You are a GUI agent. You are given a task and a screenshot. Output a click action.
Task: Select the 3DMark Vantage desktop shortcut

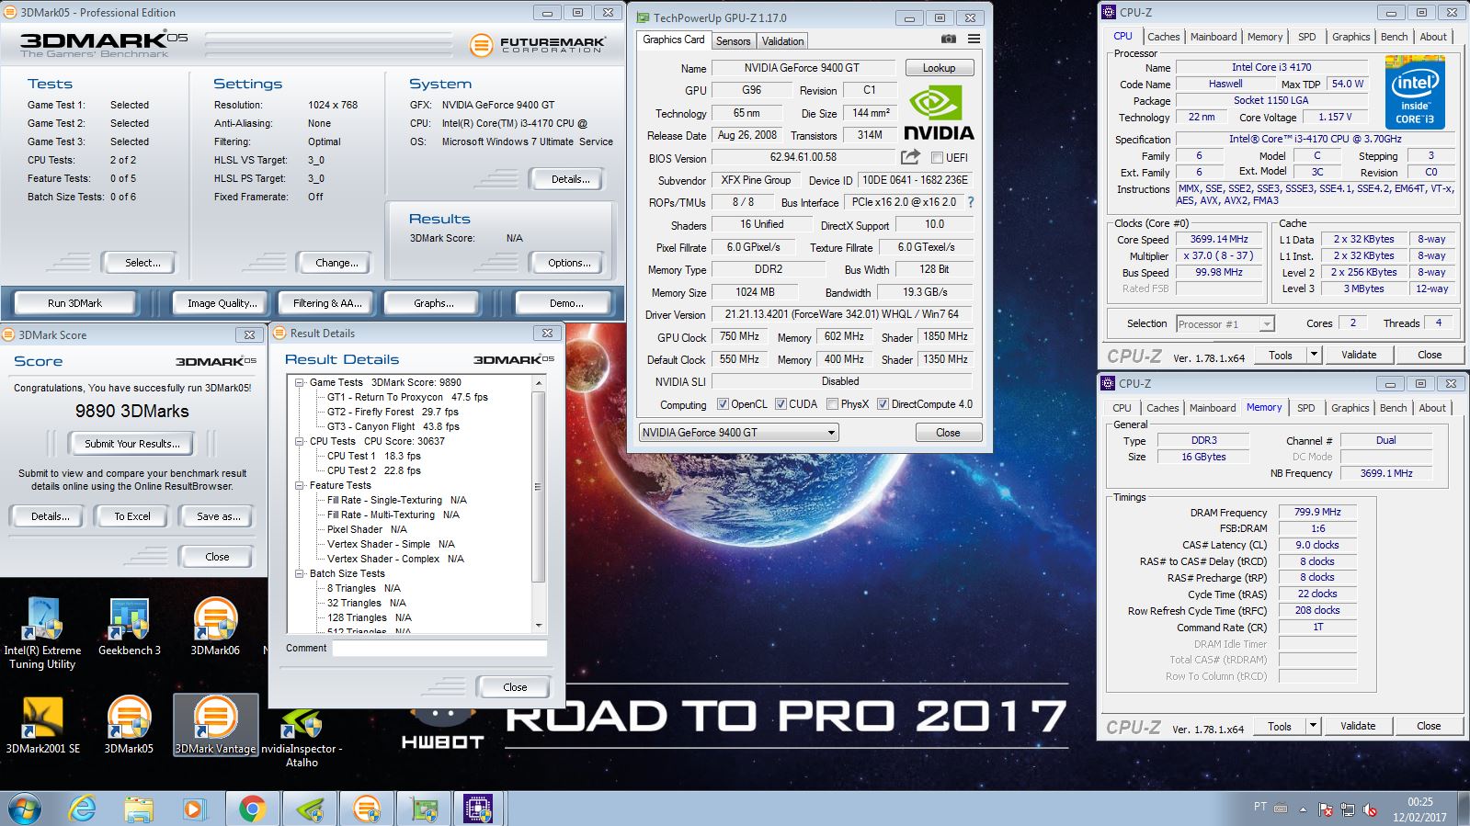click(x=215, y=725)
